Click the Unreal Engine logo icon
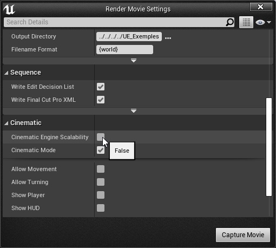 [x=9, y=9]
